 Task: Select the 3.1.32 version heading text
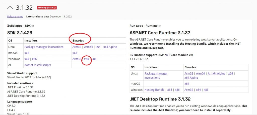pyautogui.click(x=24, y=8)
